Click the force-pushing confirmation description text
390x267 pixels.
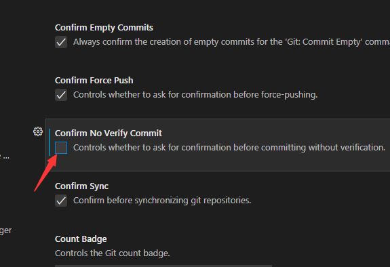point(195,95)
